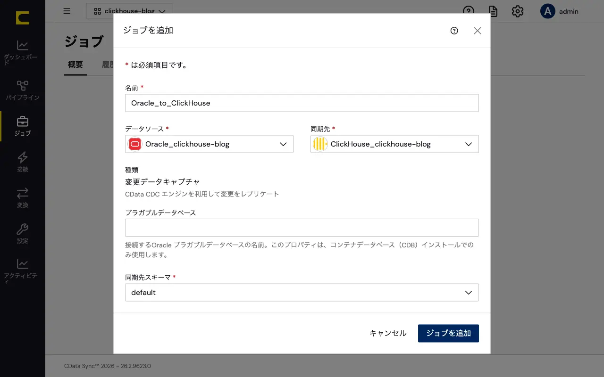Click the admin username label

click(569, 11)
